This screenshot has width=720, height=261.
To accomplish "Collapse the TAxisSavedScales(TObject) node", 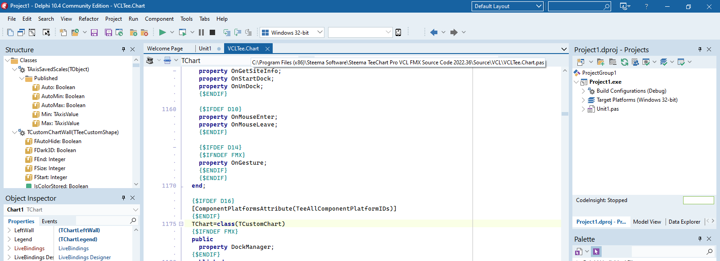I will pyautogui.click(x=14, y=69).
